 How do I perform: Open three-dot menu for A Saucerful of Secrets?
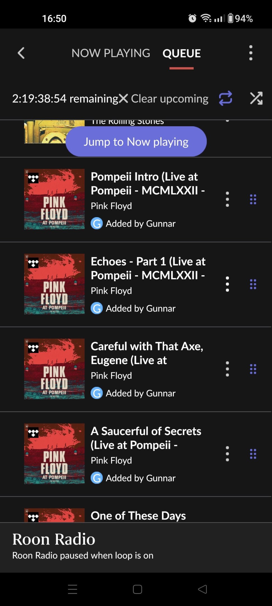click(x=227, y=454)
